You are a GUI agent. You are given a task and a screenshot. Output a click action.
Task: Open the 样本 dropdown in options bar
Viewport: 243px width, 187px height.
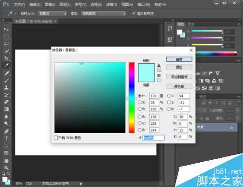pyautogui.click(x=104, y=14)
